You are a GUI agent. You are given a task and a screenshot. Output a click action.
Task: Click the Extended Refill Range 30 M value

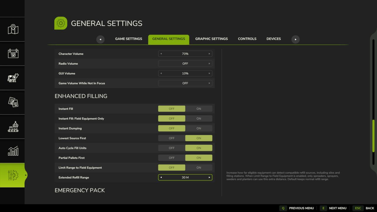(x=185, y=178)
